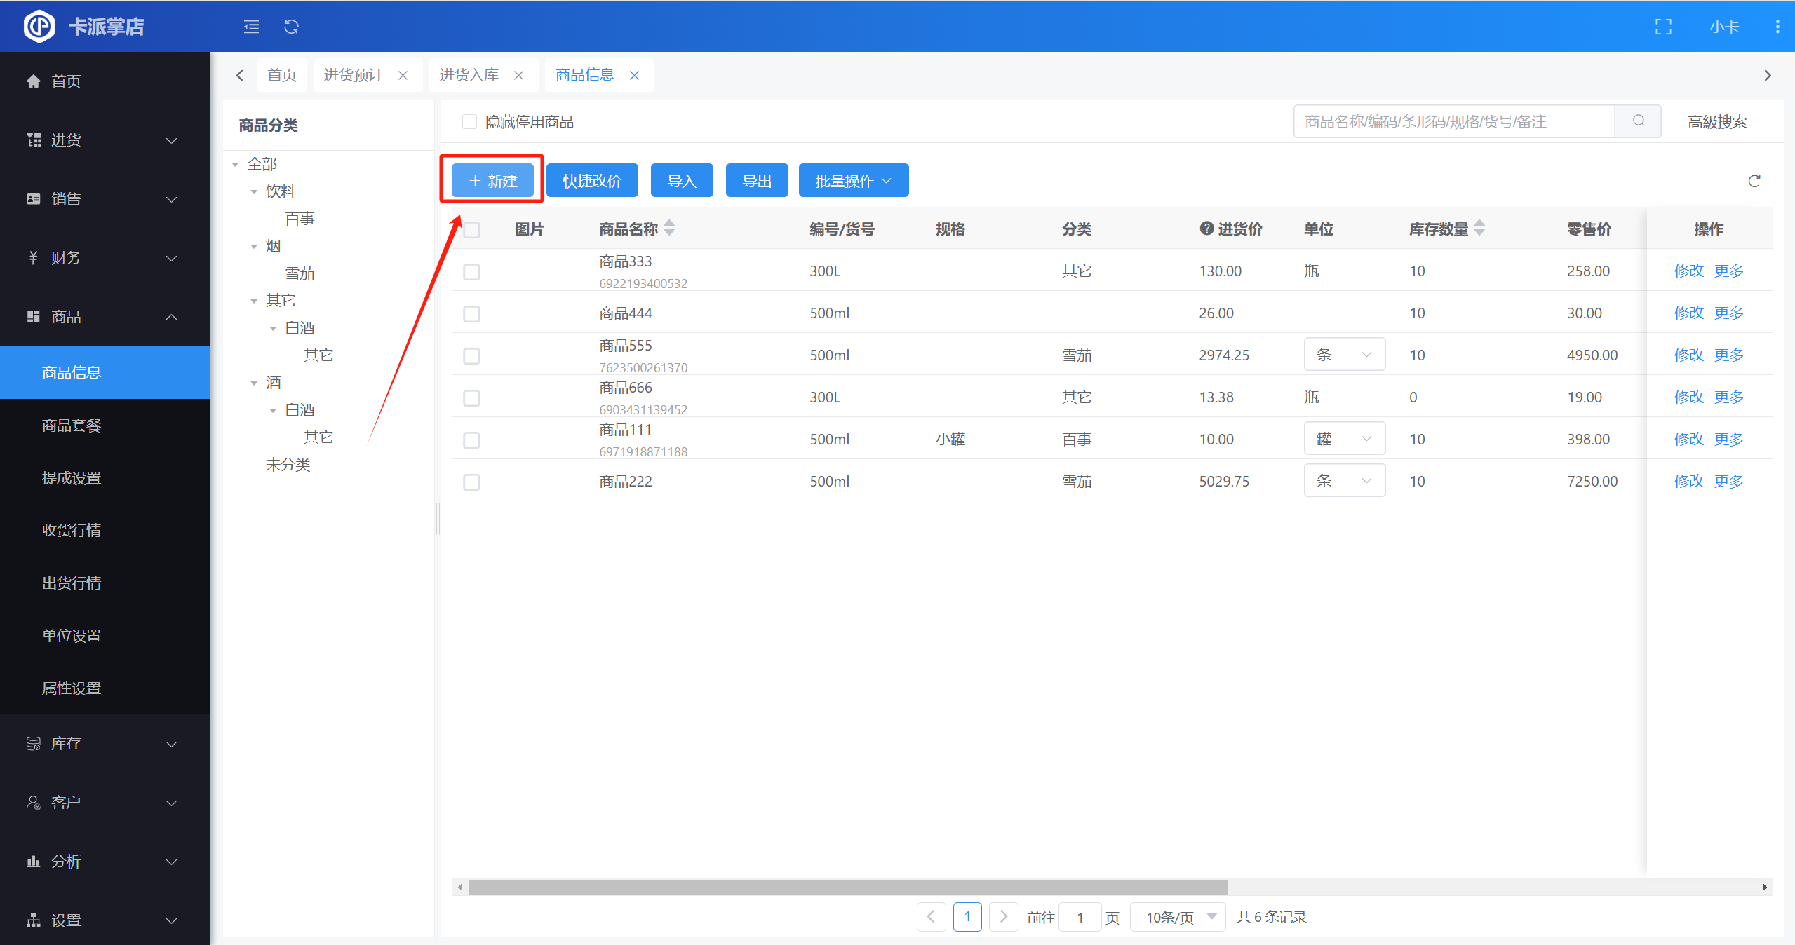Enter fullscreen mode via header icon
The width and height of the screenshot is (1795, 945).
(x=1663, y=27)
